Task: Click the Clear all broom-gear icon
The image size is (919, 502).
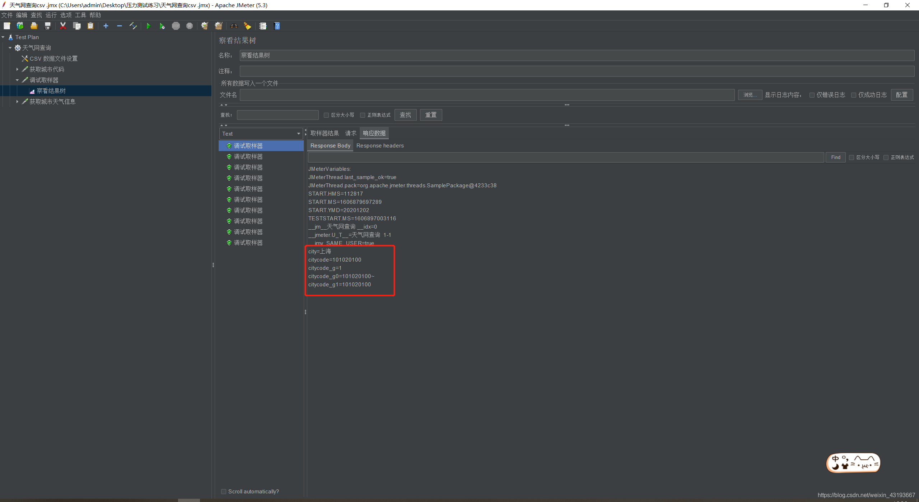Action: point(218,26)
